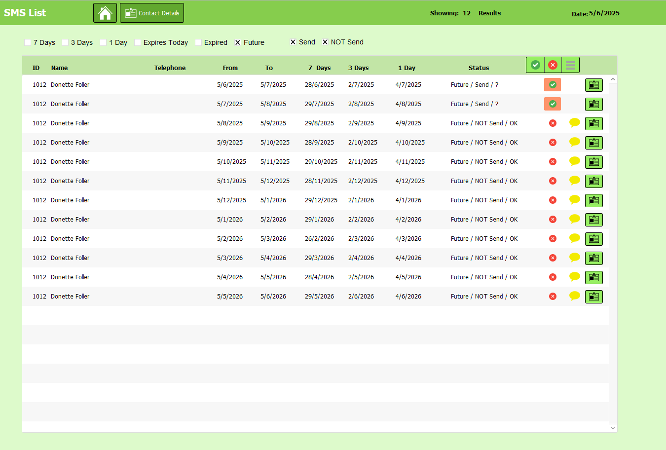This screenshot has height=450, width=666.
Task: Uncheck the NOT Send filter
Action: pos(325,42)
